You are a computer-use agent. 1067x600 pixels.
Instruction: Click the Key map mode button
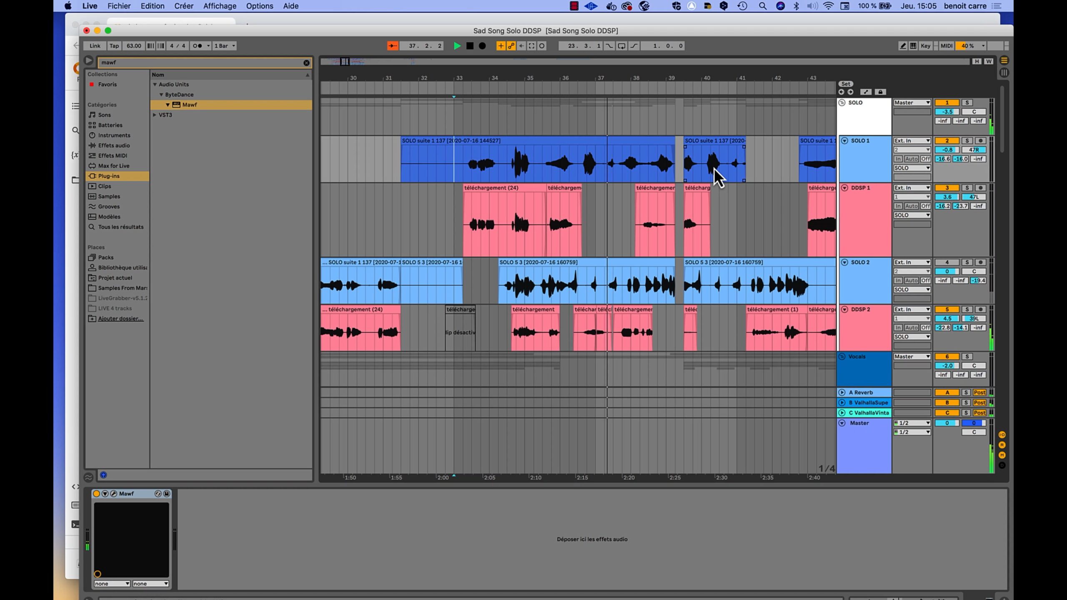[925, 46]
